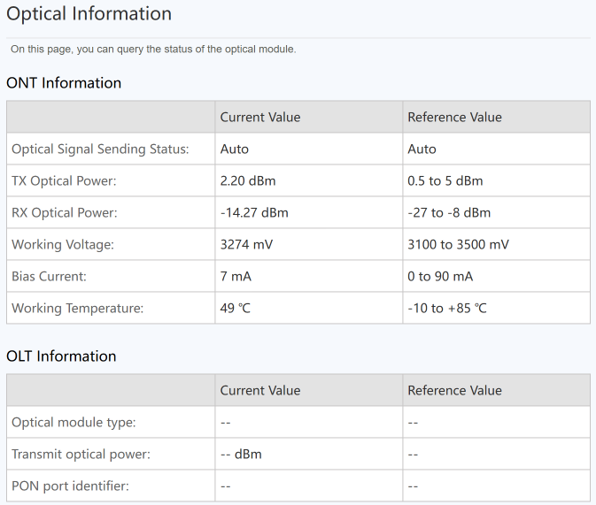Click the Transmit optical power label
596x505 pixels.
click(x=81, y=454)
